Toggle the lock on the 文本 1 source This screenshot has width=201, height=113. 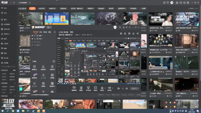(x=35, y=39)
